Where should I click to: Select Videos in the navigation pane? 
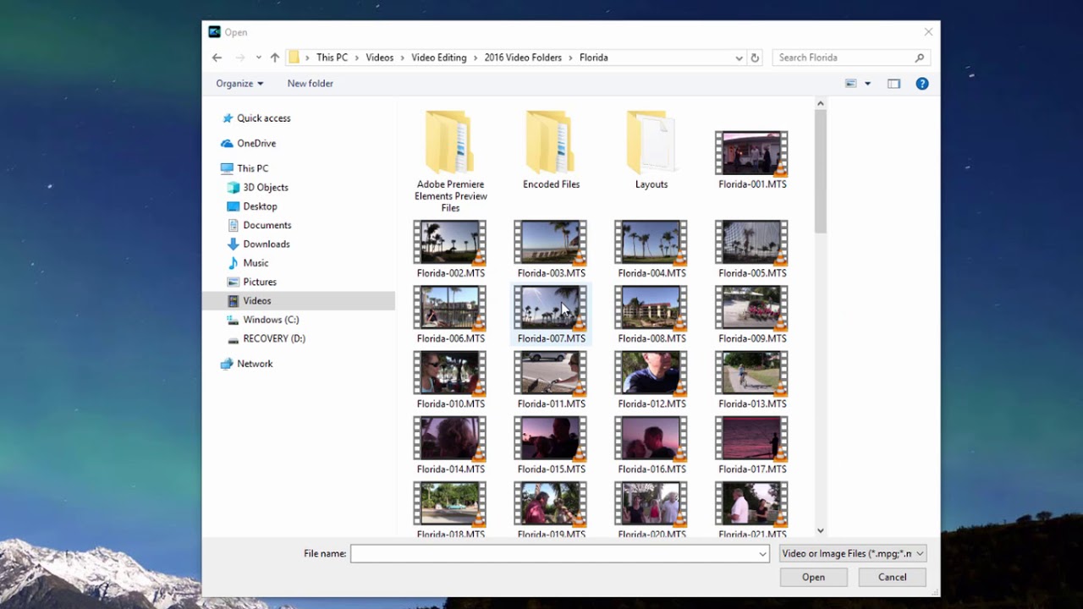pyautogui.click(x=299, y=301)
